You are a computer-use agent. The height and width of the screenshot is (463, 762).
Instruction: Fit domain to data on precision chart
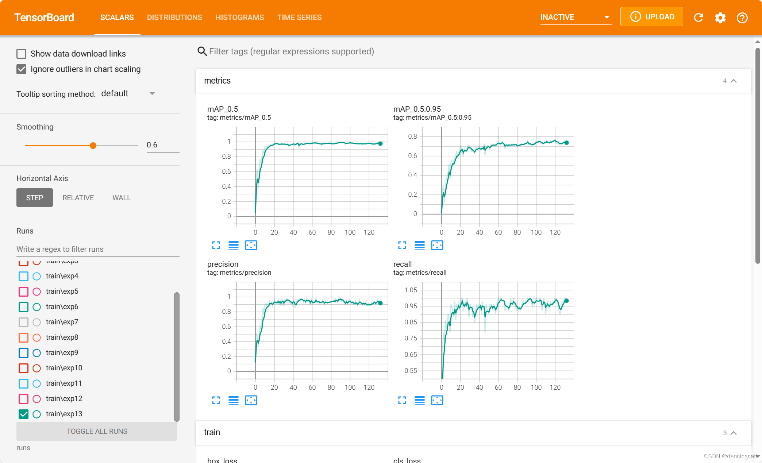pos(251,400)
